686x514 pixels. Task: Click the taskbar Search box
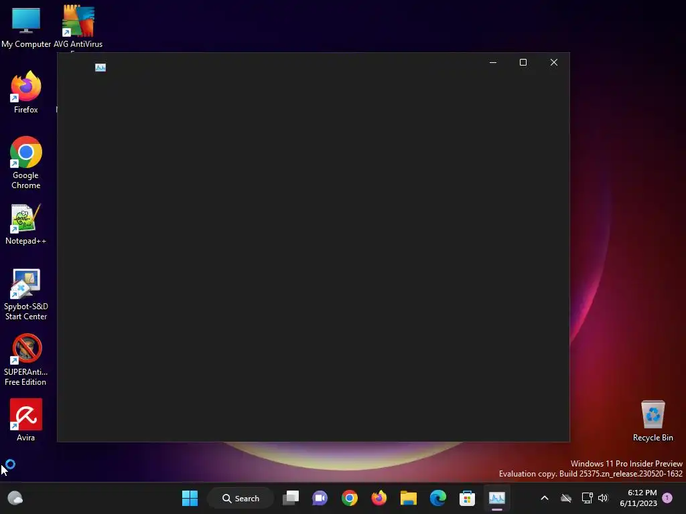click(241, 498)
